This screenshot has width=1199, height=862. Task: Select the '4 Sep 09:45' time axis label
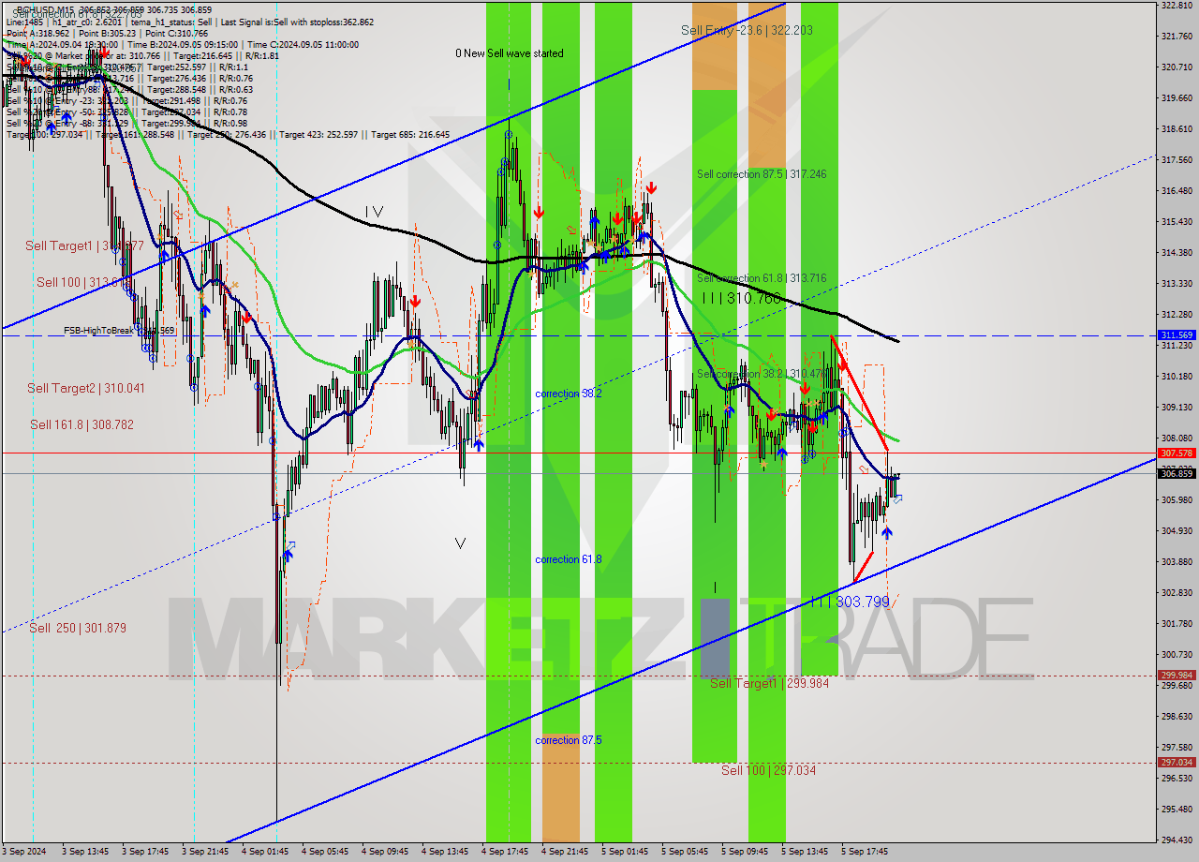click(x=385, y=852)
